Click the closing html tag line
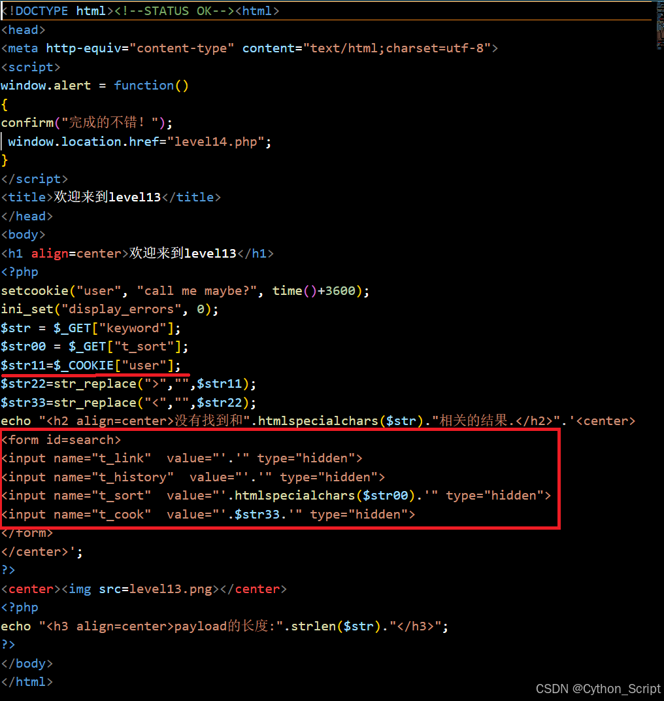 tap(27, 682)
